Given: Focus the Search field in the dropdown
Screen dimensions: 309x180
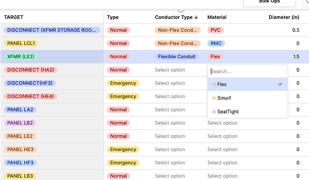Looking at the screenshot, I should click(x=248, y=71).
